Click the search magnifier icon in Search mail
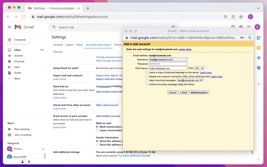The width and height of the screenshot is (267, 167). click(54, 27)
